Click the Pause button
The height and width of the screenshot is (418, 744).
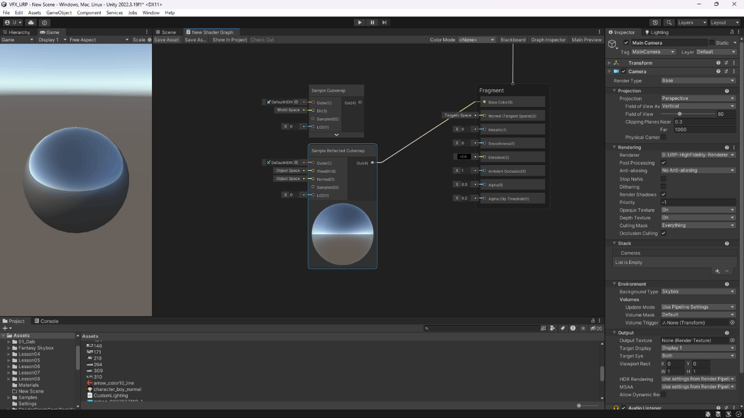pyautogui.click(x=372, y=22)
